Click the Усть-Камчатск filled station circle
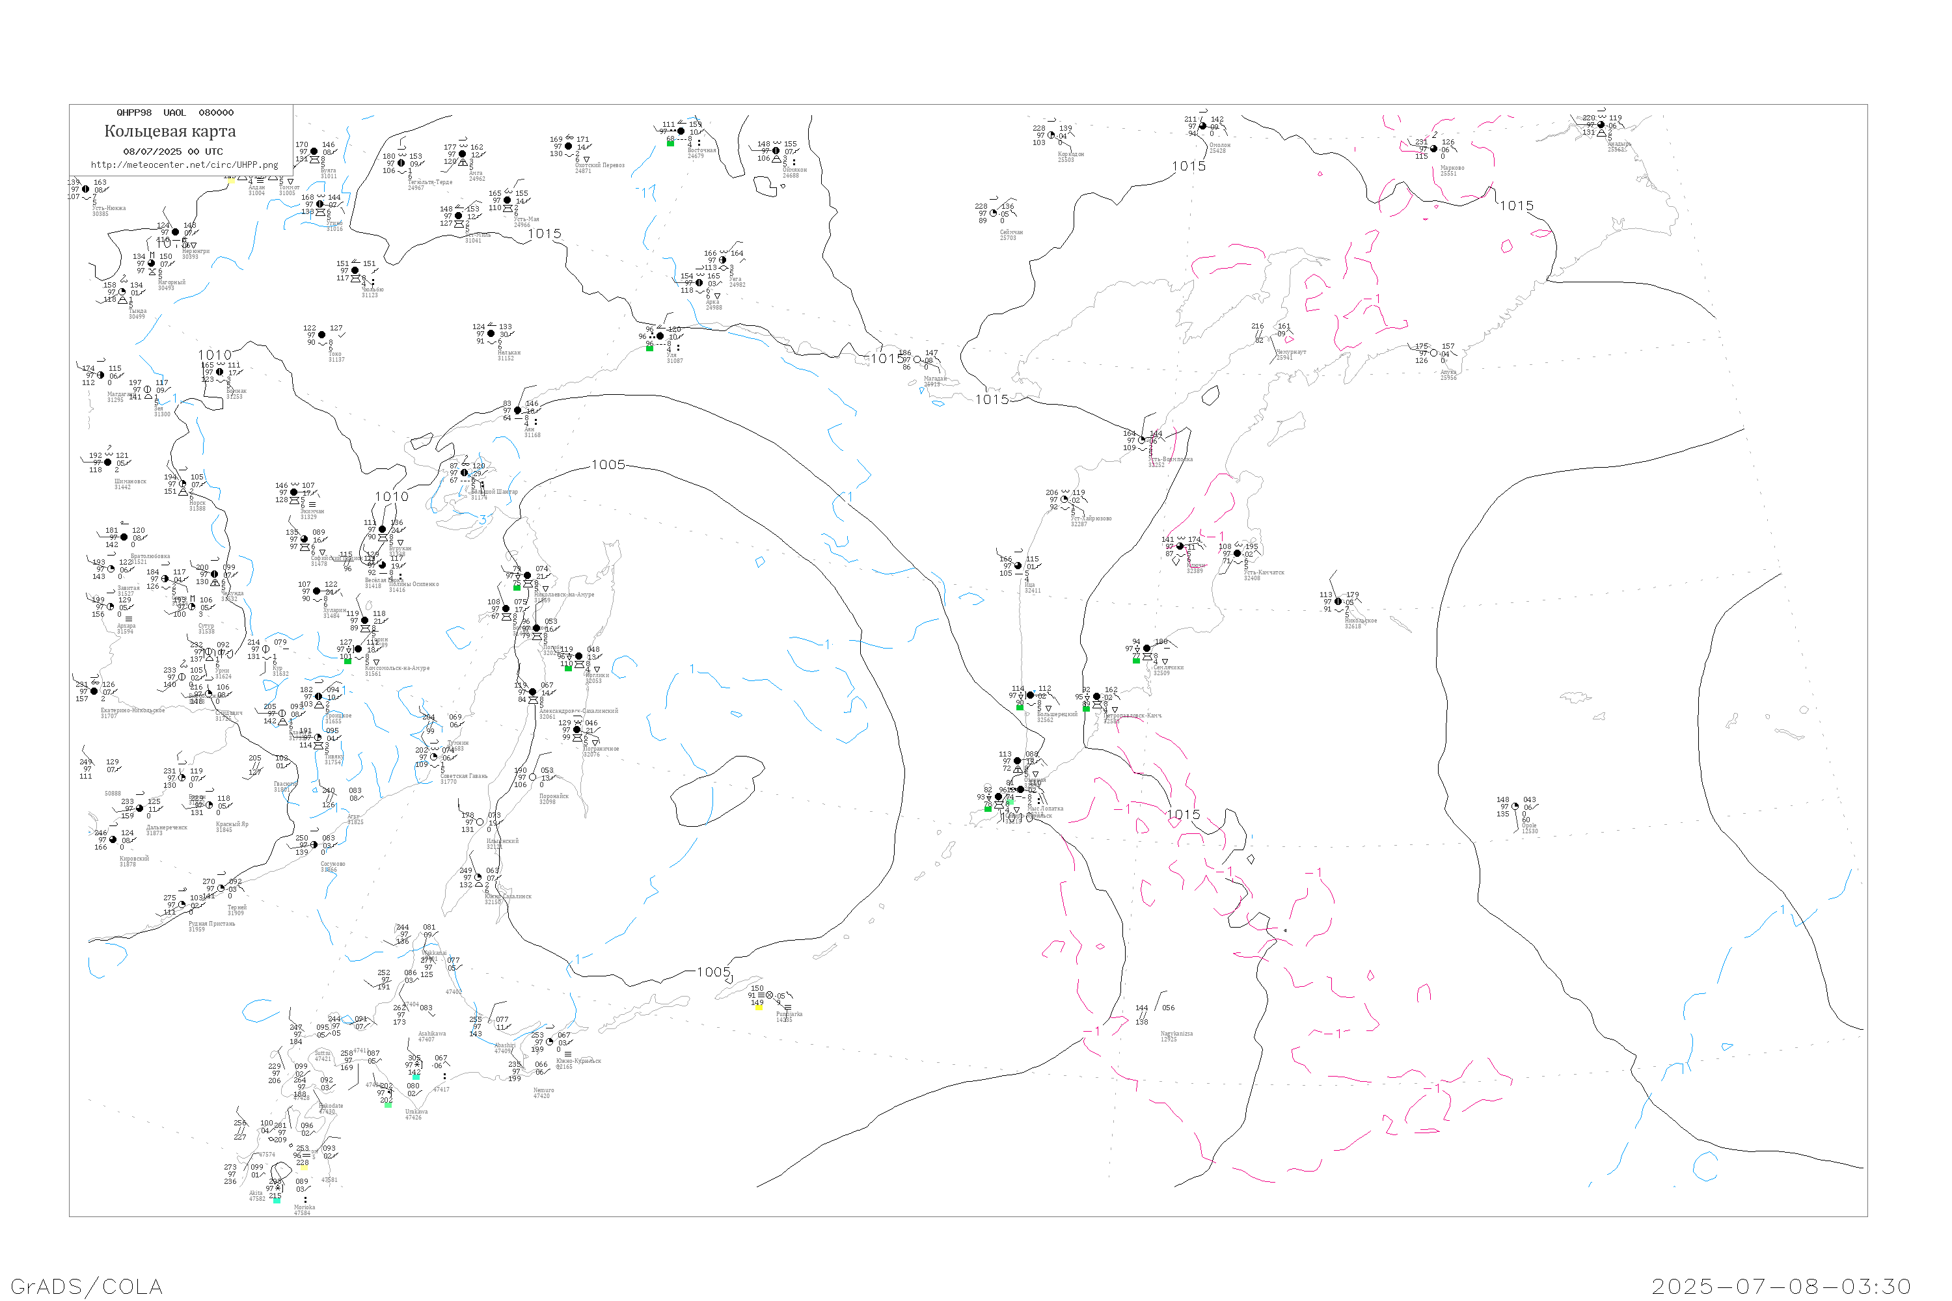Viewport: 1952px width, 1301px height. point(1238,554)
